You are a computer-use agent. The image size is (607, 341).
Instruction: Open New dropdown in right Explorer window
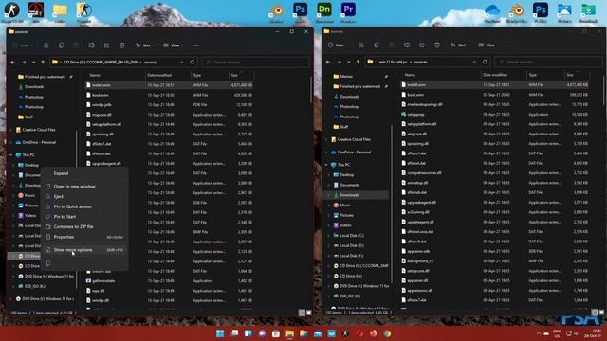click(x=338, y=45)
